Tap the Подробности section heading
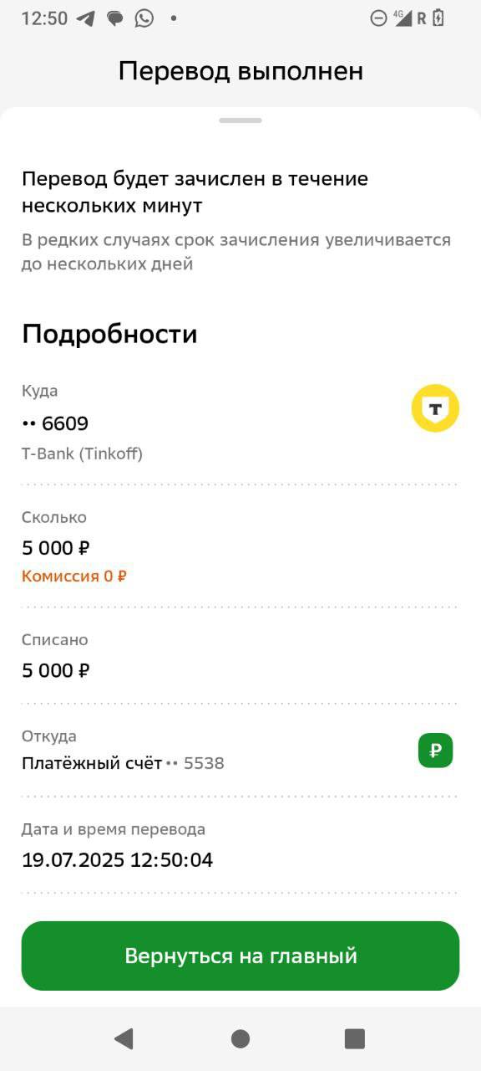Image resolution: width=481 pixels, height=1071 pixels. 109,334
